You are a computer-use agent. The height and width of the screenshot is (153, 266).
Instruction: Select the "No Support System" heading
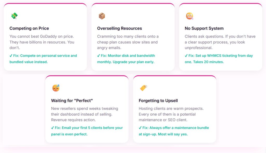tap(204, 28)
